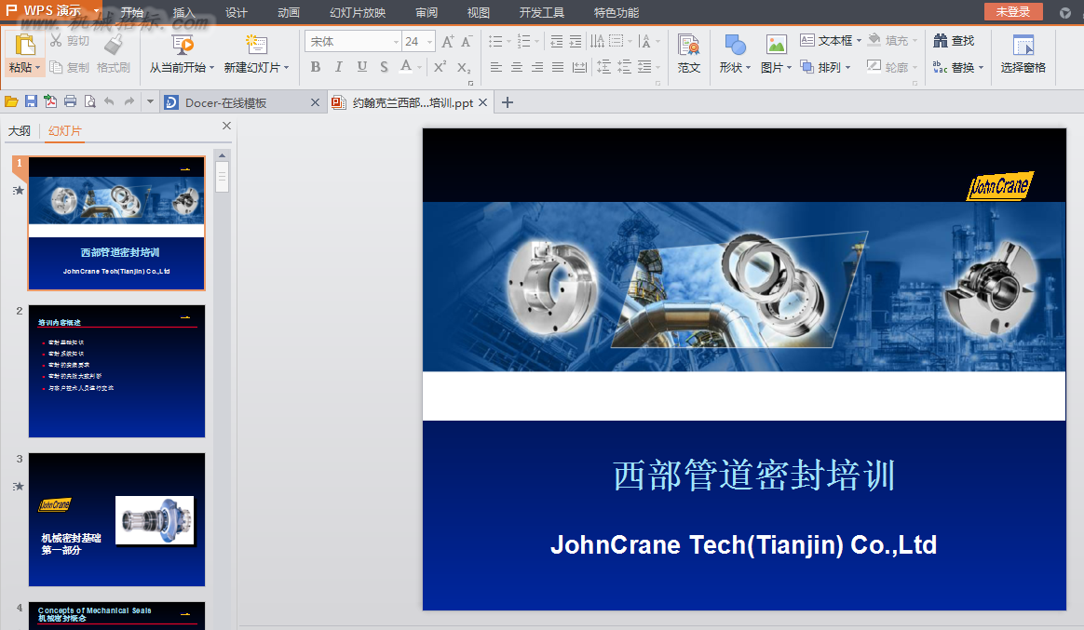
Task: Start slideshow from current slide icon
Action: [x=183, y=45]
